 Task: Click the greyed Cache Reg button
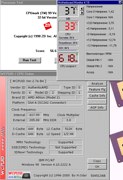tap(97, 102)
